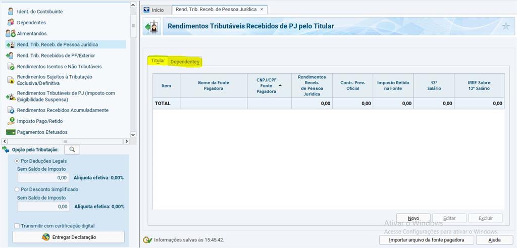The image size is (517, 248).
Task: Click the 13º Salário column header
Action: pos(434,85)
